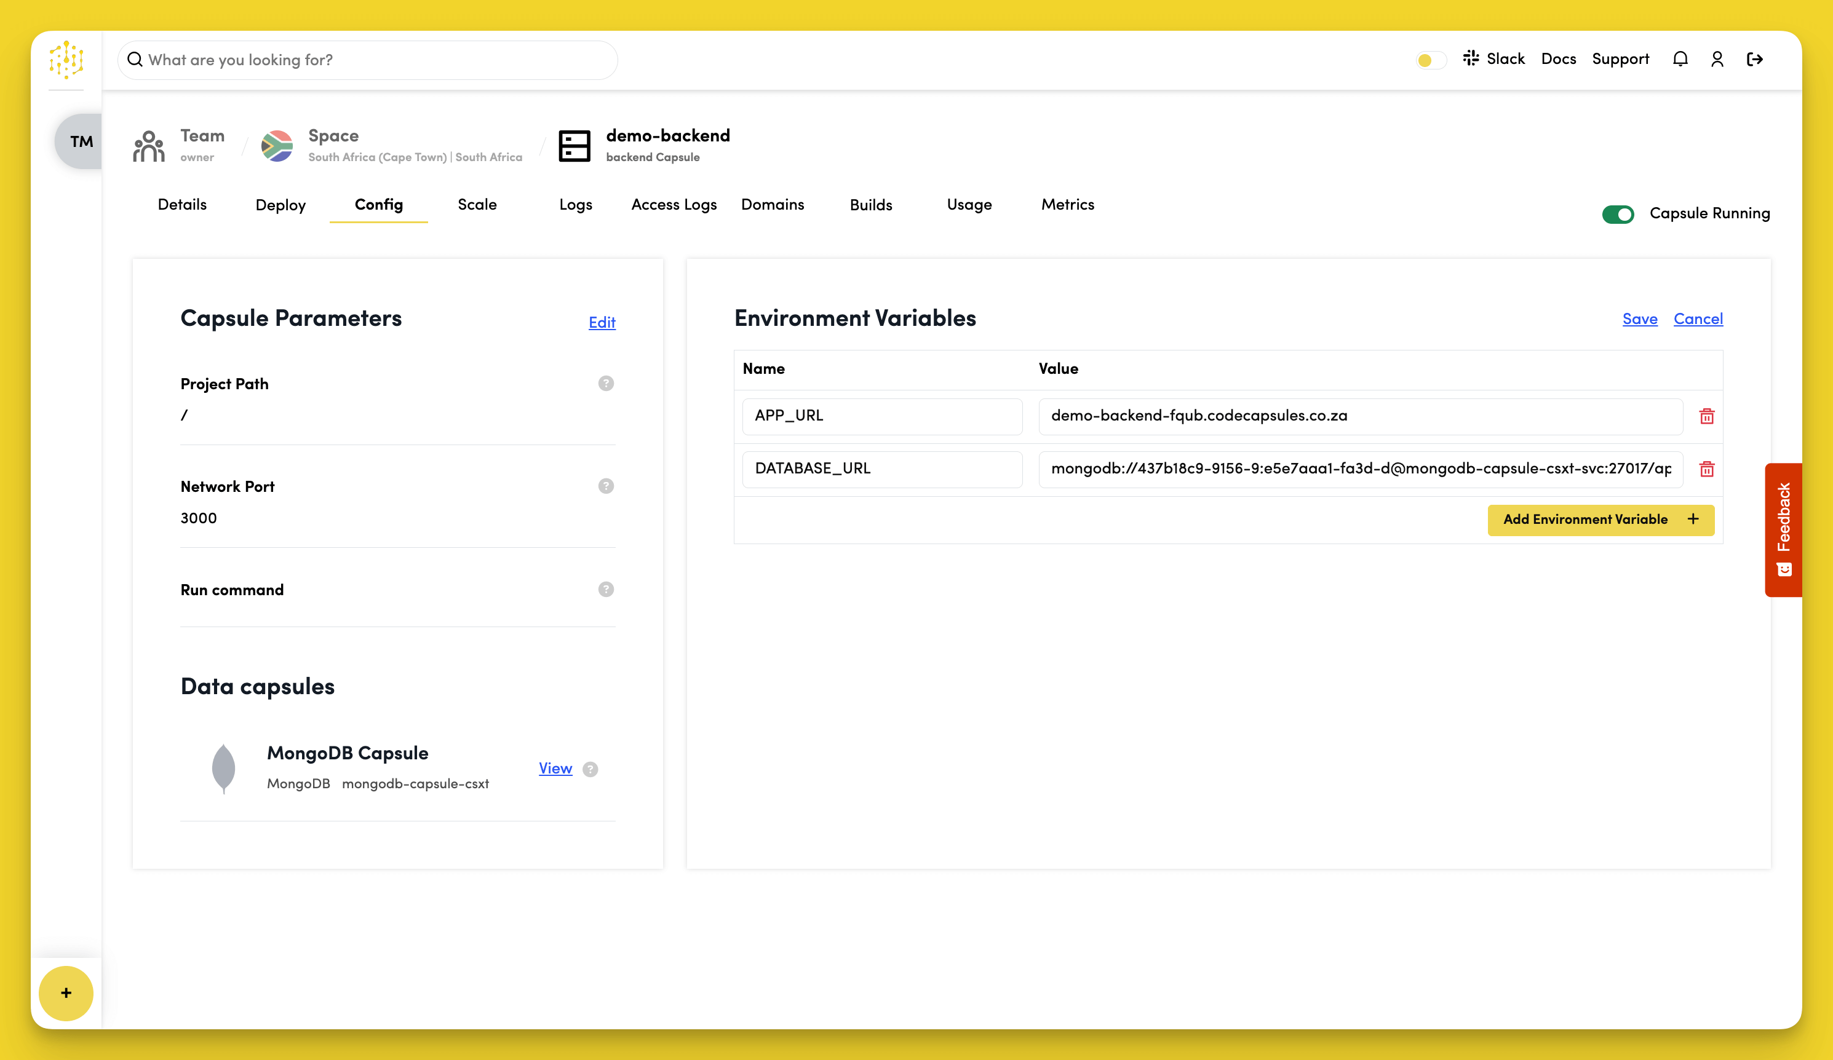Click the logout arrow icon

[1754, 59]
